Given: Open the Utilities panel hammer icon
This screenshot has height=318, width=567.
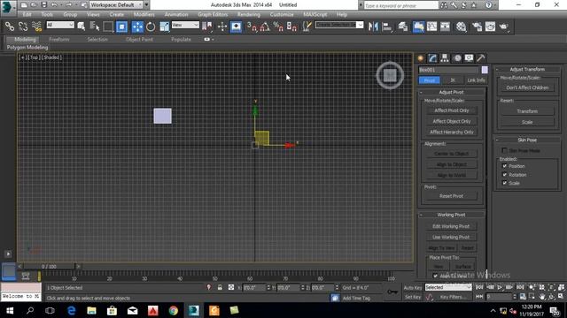Looking at the screenshot, I should pos(481,58).
